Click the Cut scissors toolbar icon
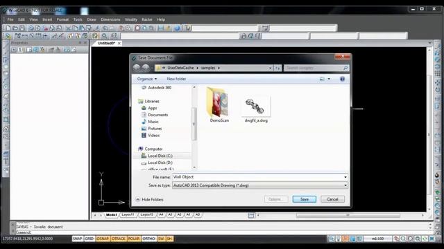 point(68,28)
